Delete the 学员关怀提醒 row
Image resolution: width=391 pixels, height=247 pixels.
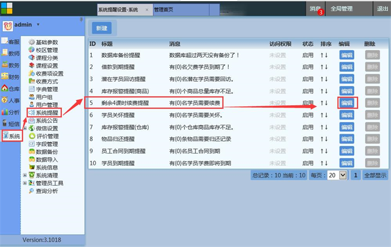pos(372,115)
